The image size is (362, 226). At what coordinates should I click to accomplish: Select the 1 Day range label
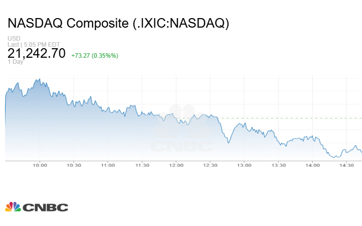15,62
